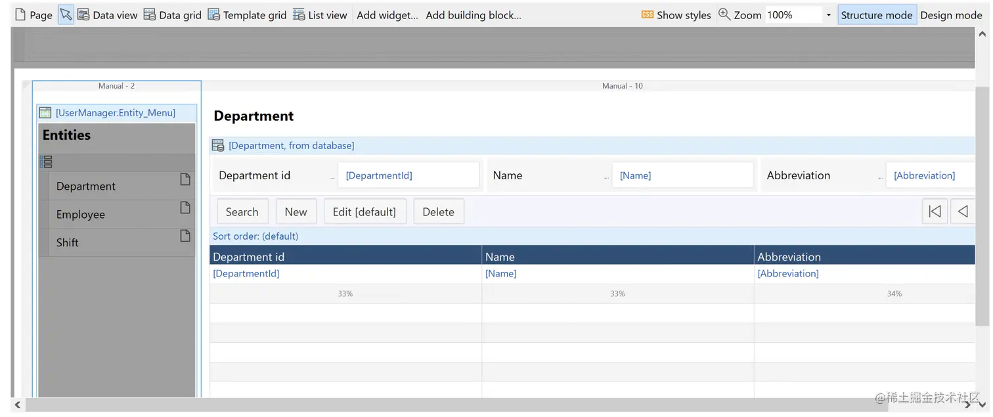
Task: Click the Search button
Action: pyautogui.click(x=242, y=211)
